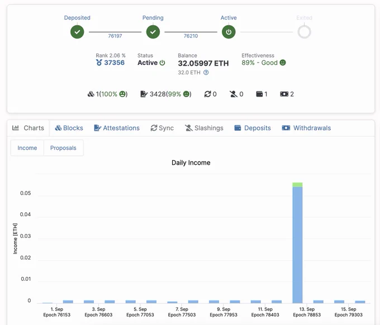This screenshot has width=380, height=325.
Task: Click the withdrawals cash icon beside 2
Action: (284, 94)
